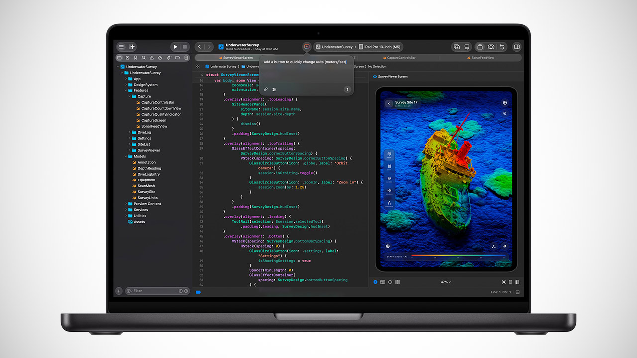This screenshot has width=637, height=358.
Task: Click the Zoom in magnifier in preview
Action: (505, 114)
